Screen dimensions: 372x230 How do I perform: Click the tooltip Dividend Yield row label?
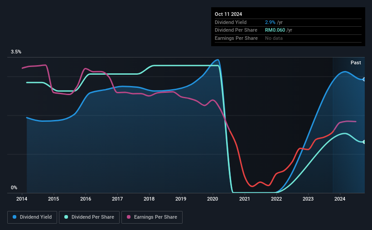pos(231,22)
